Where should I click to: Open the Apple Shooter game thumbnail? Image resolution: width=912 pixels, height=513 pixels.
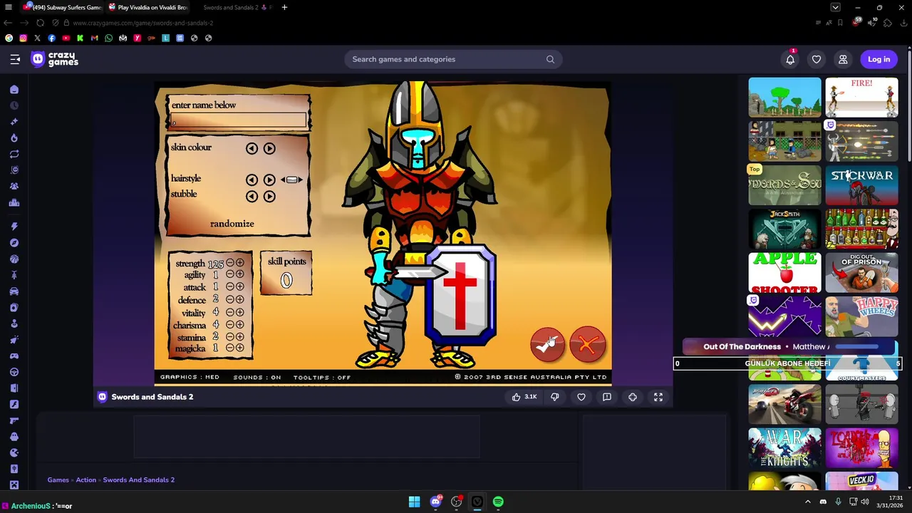tap(784, 272)
